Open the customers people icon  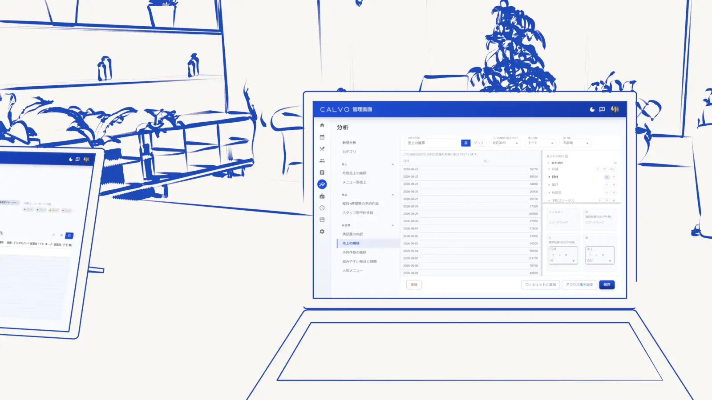(x=322, y=160)
